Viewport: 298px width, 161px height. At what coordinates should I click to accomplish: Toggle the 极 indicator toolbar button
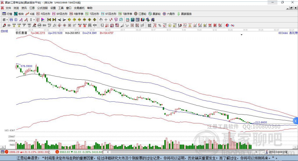pos(38,20)
